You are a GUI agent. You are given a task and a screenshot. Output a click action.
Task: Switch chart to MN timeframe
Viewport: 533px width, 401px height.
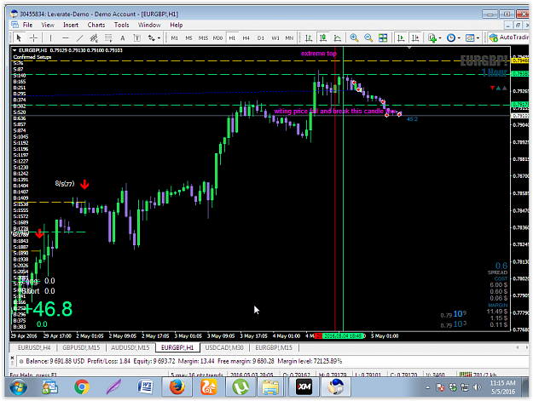point(289,37)
